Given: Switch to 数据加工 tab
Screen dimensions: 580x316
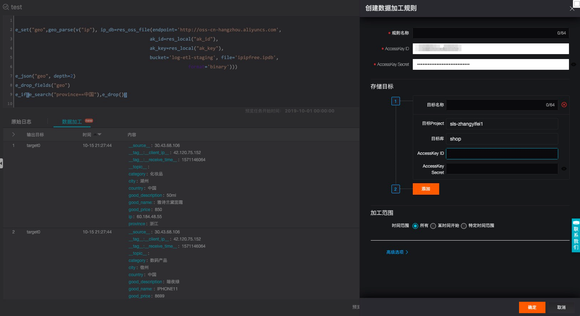Looking at the screenshot, I should (x=72, y=122).
